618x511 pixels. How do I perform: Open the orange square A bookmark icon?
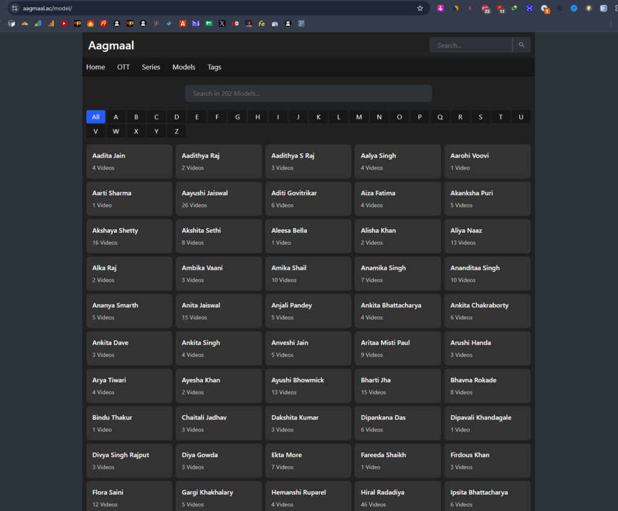[183, 24]
